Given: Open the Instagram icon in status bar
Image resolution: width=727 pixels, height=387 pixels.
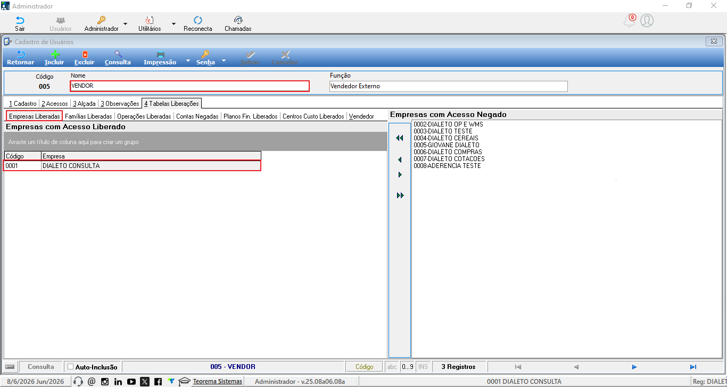Looking at the screenshot, I should click(x=105, y=381).
